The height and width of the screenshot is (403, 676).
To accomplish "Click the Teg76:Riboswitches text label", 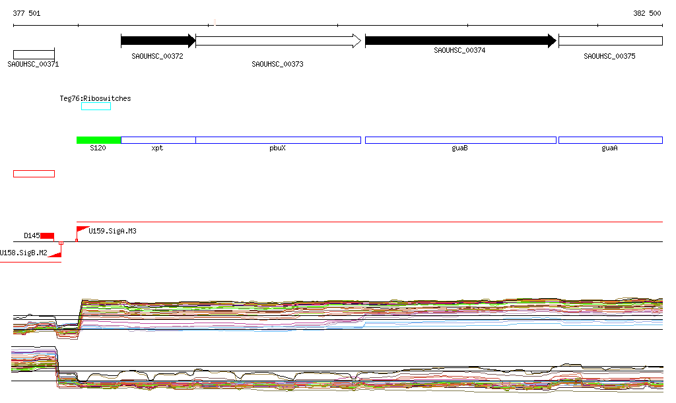I will pos(95,98).
